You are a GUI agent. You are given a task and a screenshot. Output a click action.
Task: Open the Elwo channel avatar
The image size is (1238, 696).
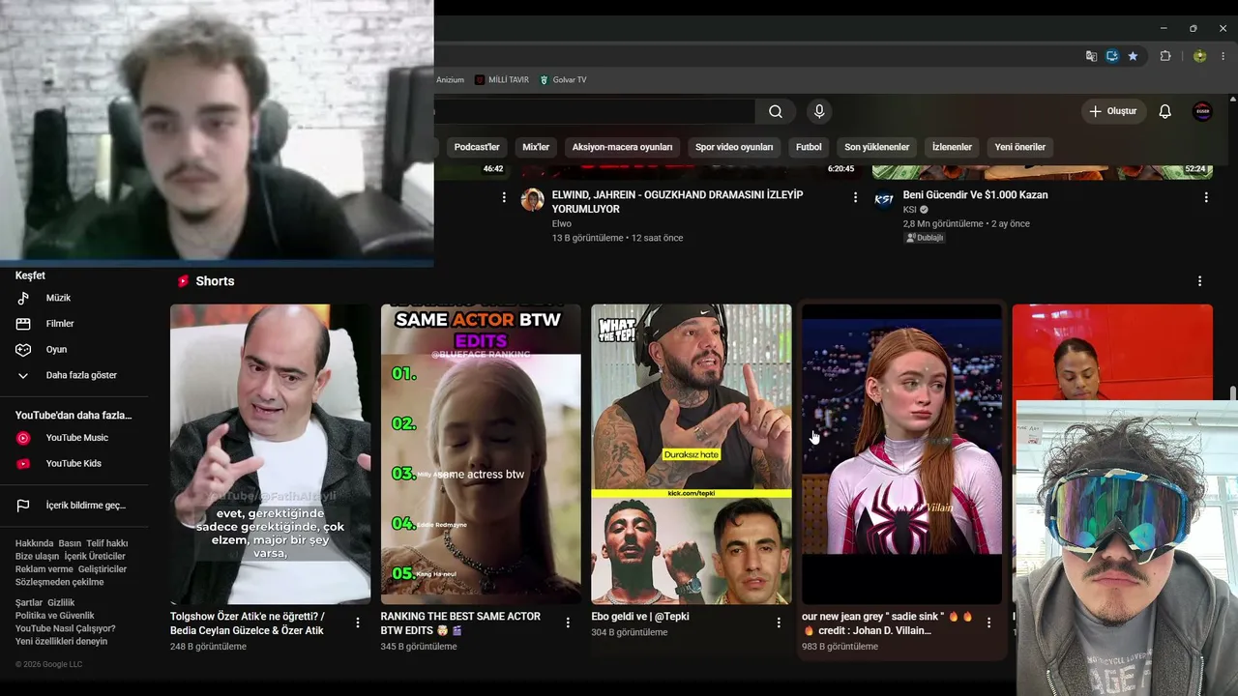pyautogui.click(x=532, y=200)
